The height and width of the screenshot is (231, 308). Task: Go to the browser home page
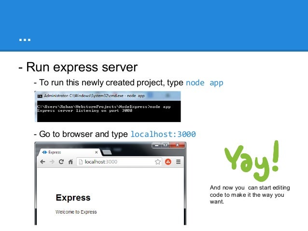pos(70,162)
